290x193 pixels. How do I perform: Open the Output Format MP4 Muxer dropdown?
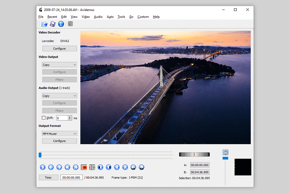[x=60, y=134]
